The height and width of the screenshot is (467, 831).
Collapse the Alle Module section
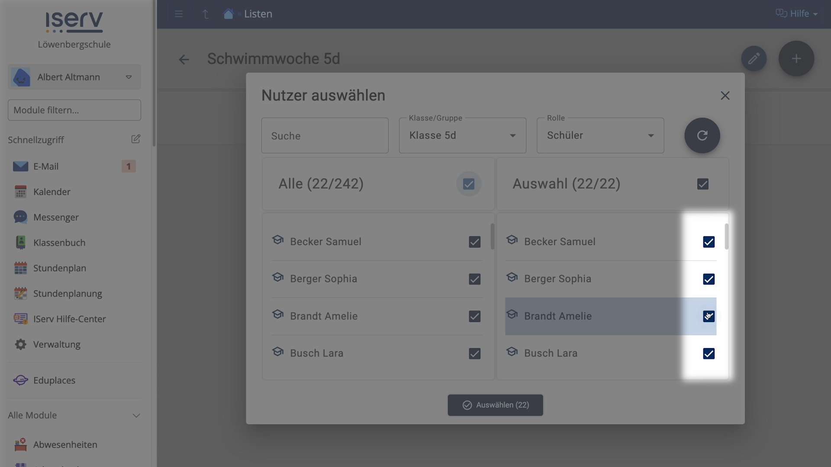136,416
